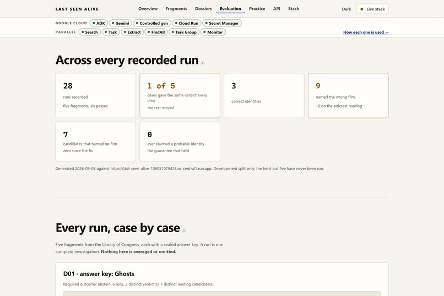
Task: Click the Task Group chip
Action: tap(184, 32)
